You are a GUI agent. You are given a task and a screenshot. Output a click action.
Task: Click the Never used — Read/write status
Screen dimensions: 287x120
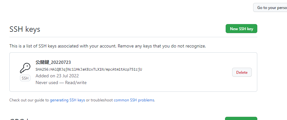(61, 83)
